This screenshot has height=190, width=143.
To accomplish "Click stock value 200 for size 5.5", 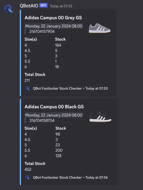I will point(59,150).
